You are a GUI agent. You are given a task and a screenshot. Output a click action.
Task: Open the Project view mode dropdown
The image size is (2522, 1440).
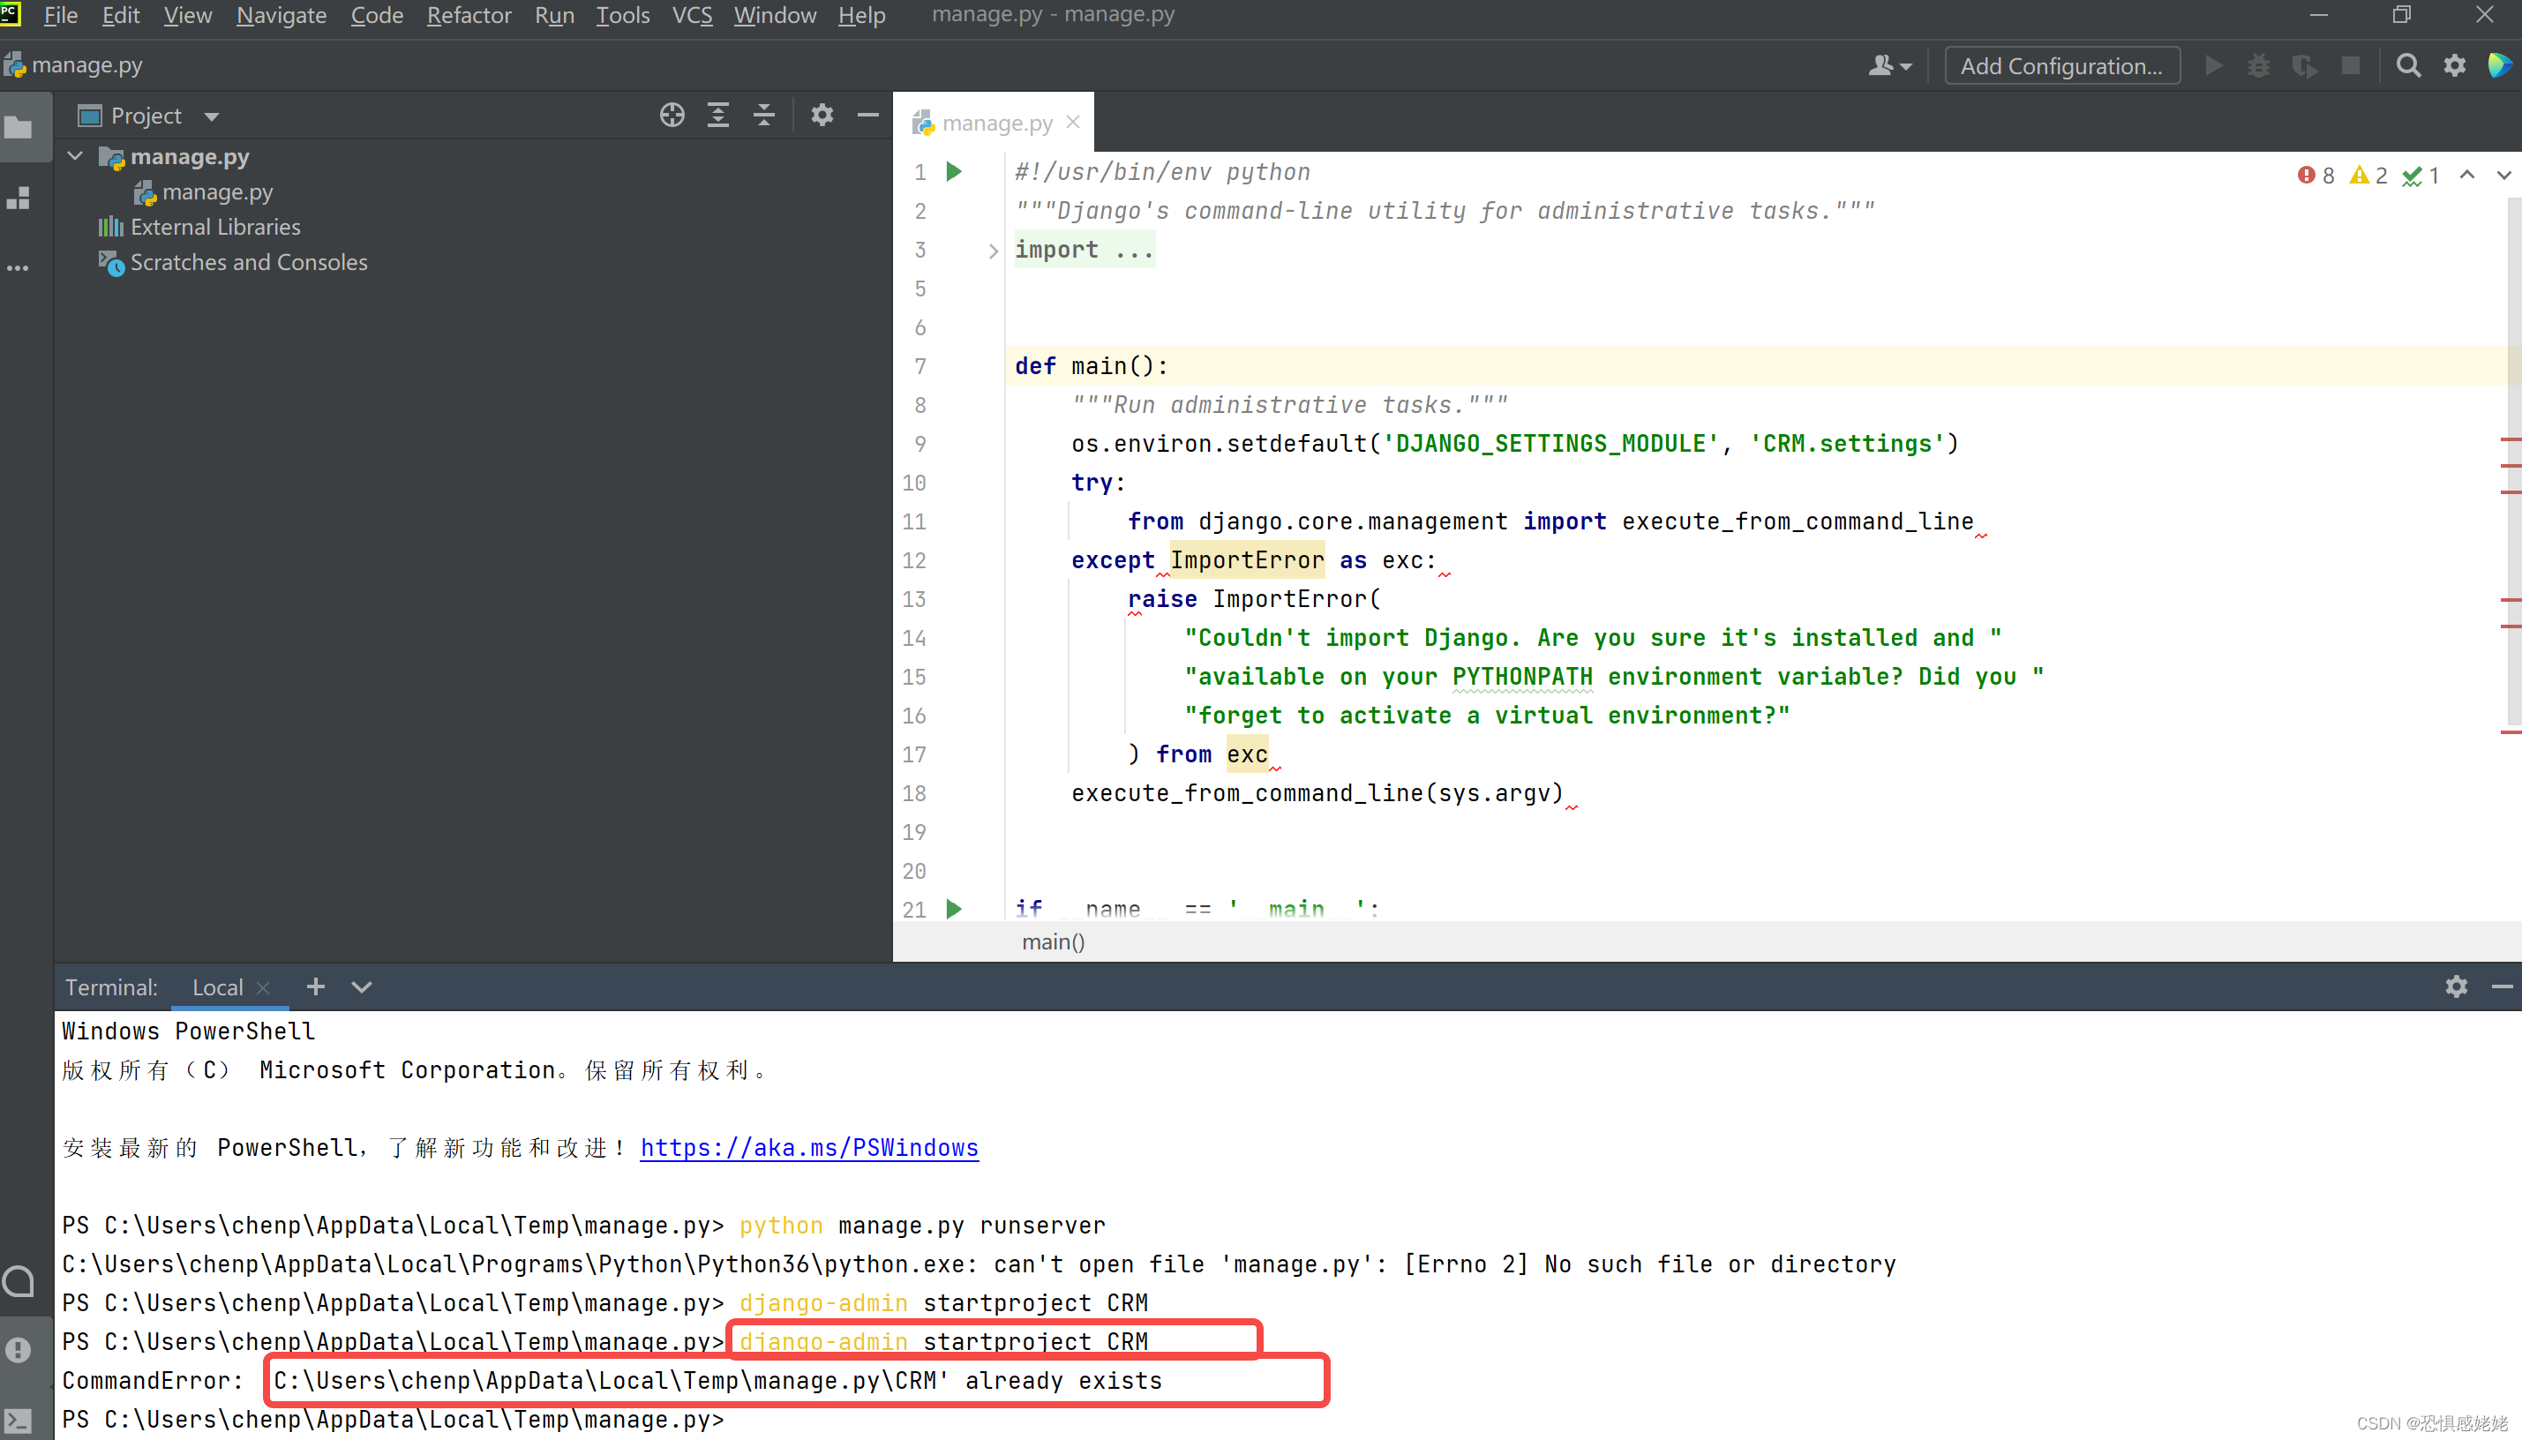[213, 115]
